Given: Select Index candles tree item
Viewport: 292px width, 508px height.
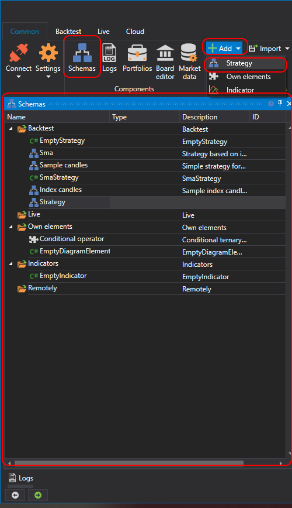Looking at the screenshot, I should tap(61, 190).
